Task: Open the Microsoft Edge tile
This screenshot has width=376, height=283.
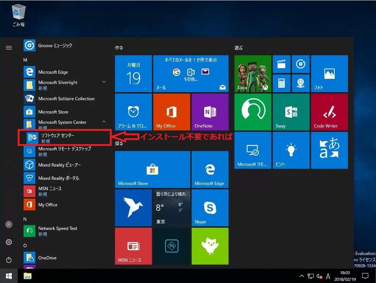Action: click(210, 170)
